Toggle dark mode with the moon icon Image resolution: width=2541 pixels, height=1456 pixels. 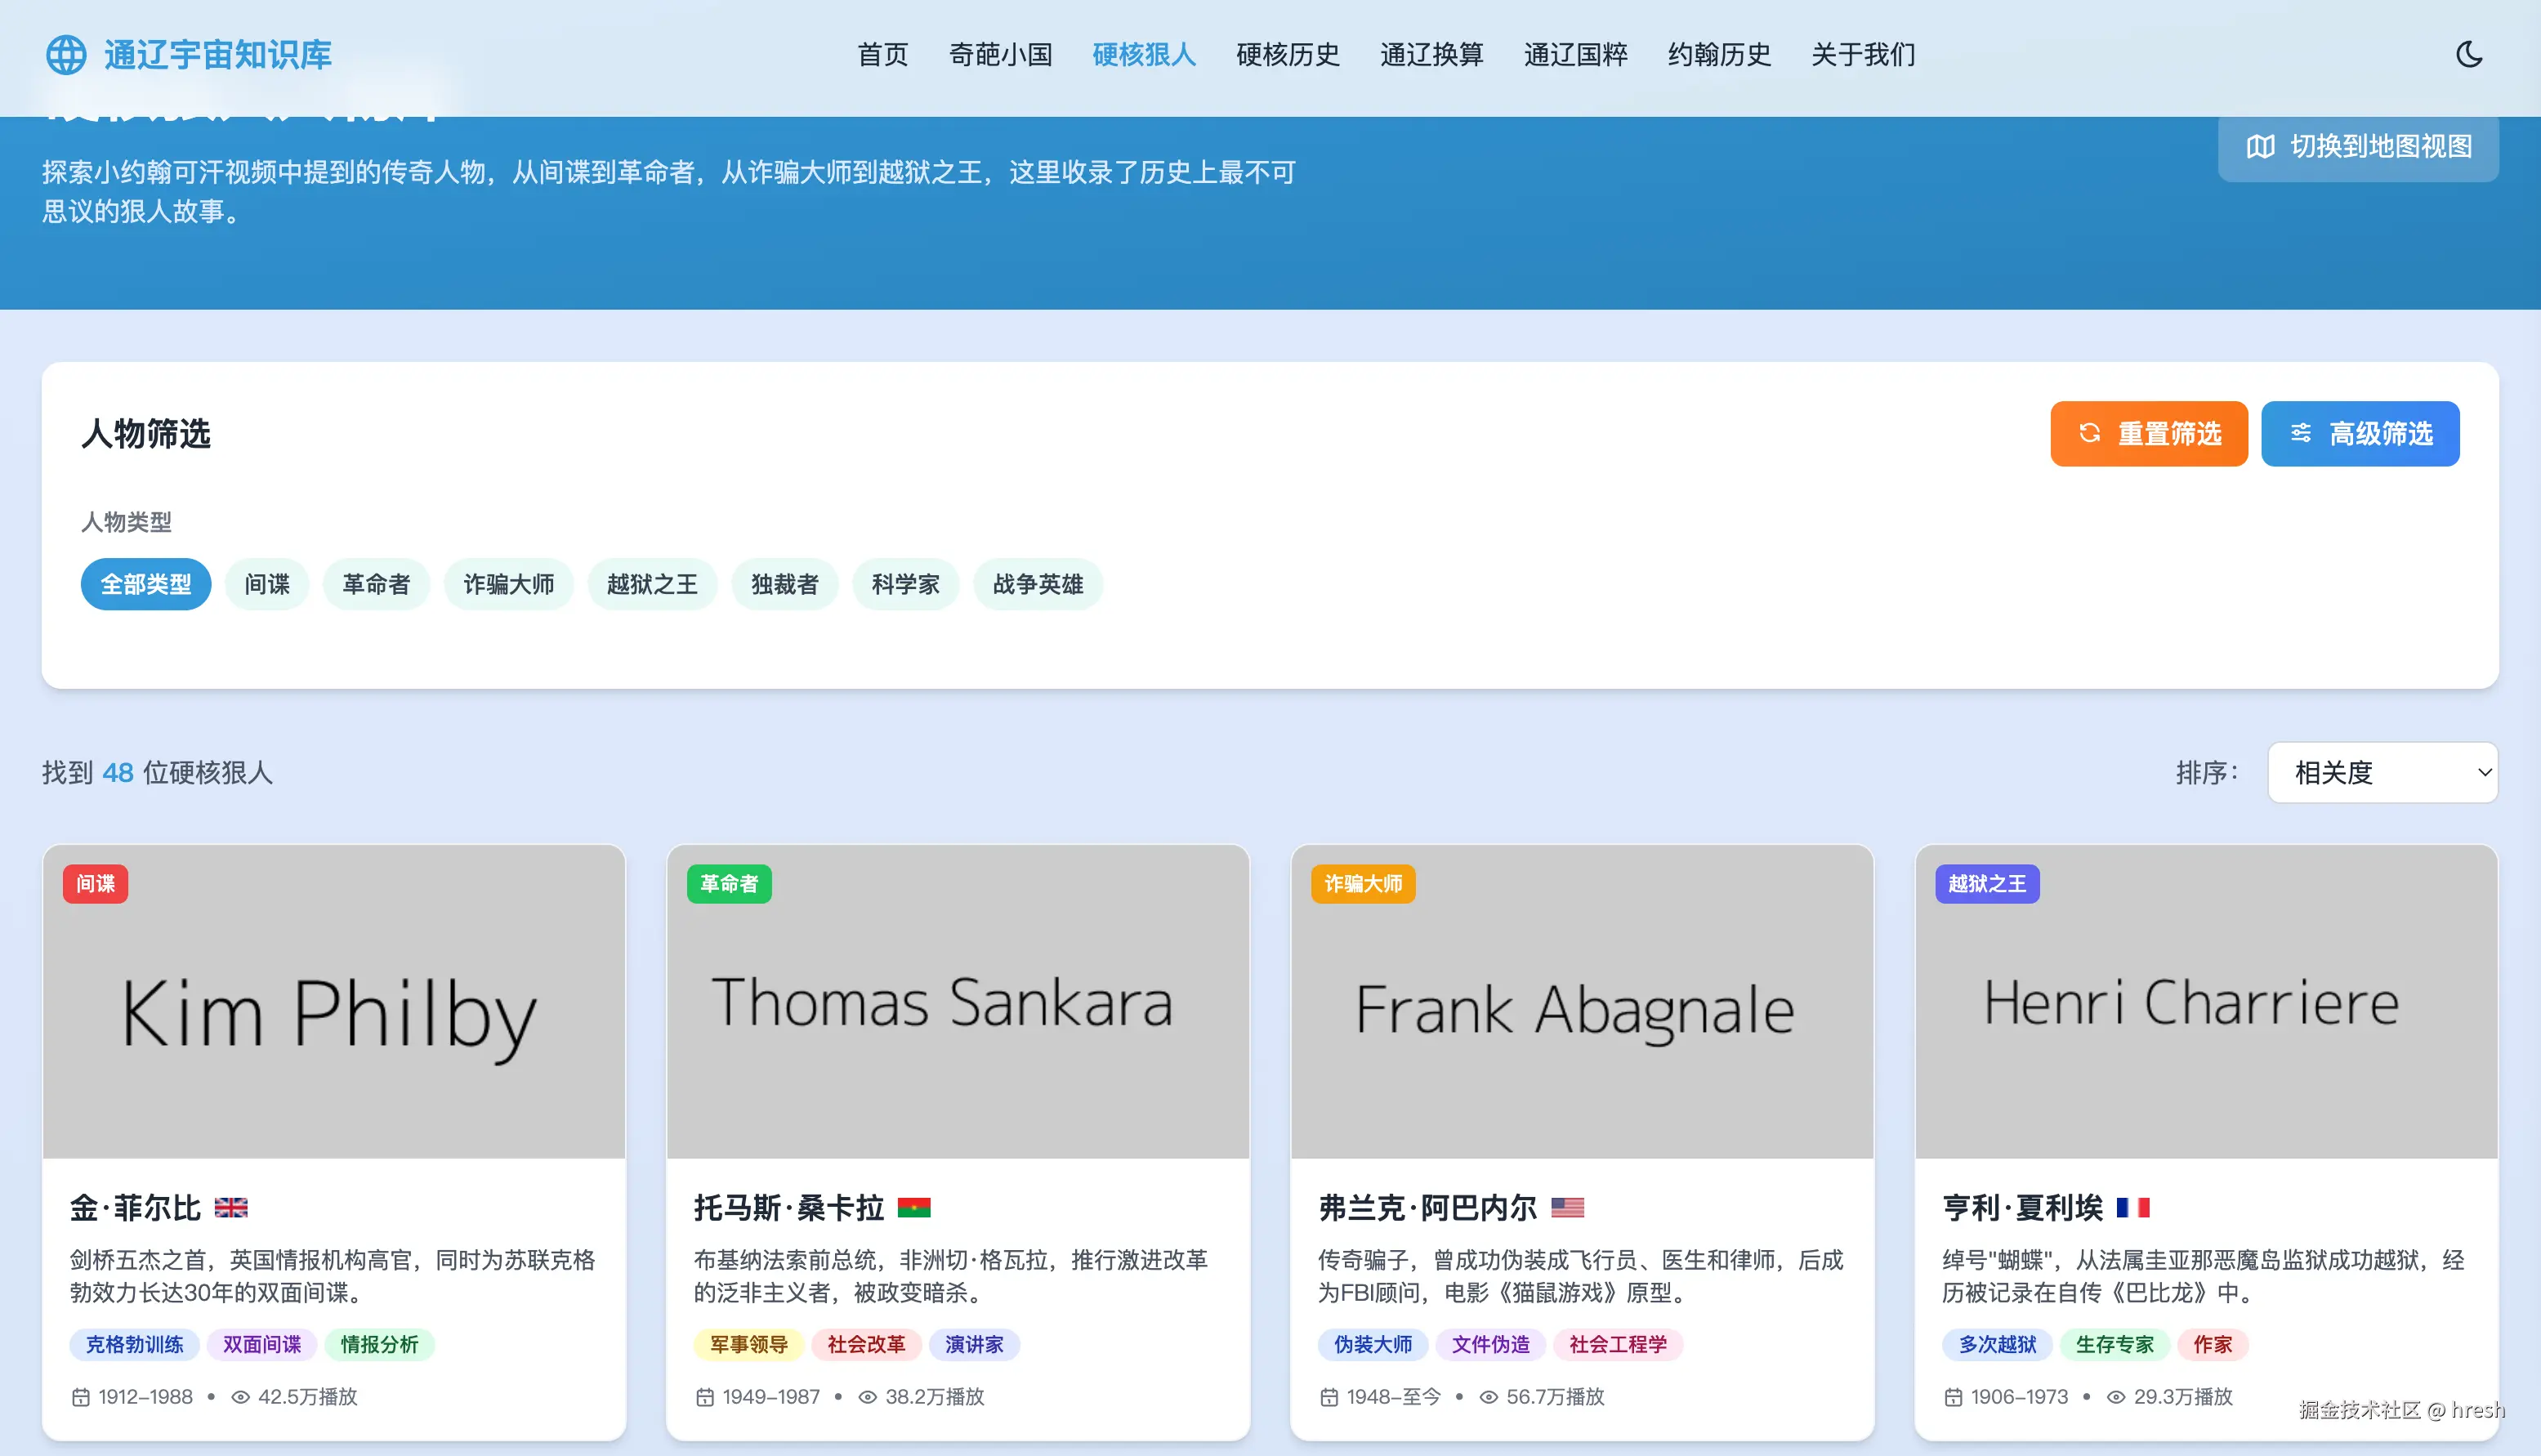2469,55
